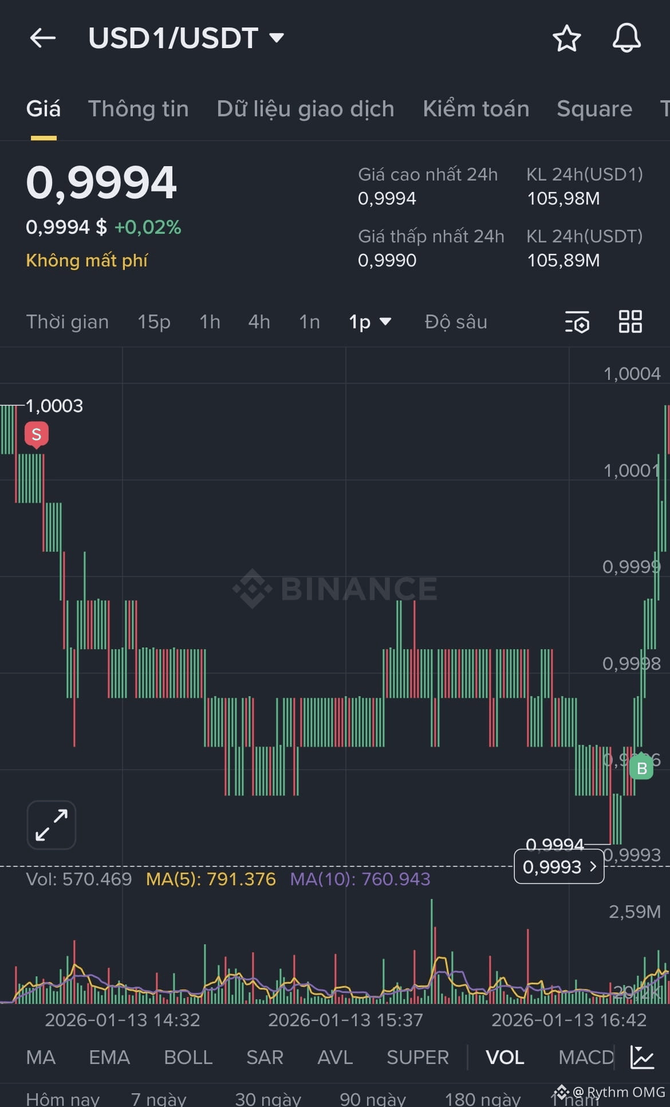This screenshot has width=670, height=1107.
Task: Open chart settings icon
Action: [x=577, y=322]
